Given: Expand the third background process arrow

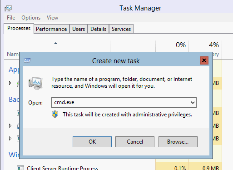Looking at the screenshot, I should (x=10, y=138).
